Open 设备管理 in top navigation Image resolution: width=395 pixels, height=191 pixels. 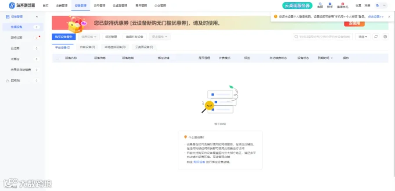81,6
